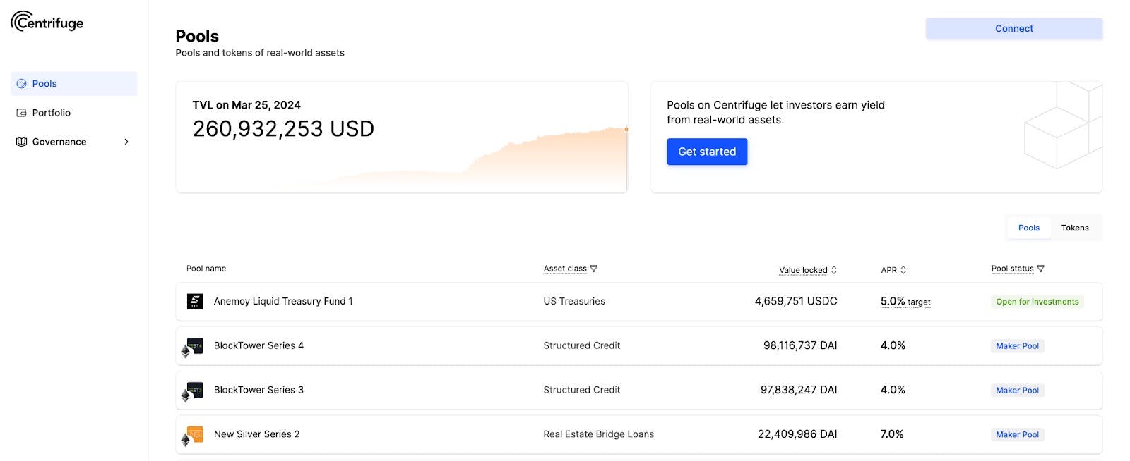Sort pools by Value locked

point(834,270)
